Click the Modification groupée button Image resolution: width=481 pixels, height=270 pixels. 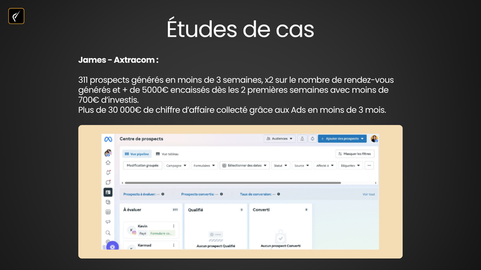point(143,166)
